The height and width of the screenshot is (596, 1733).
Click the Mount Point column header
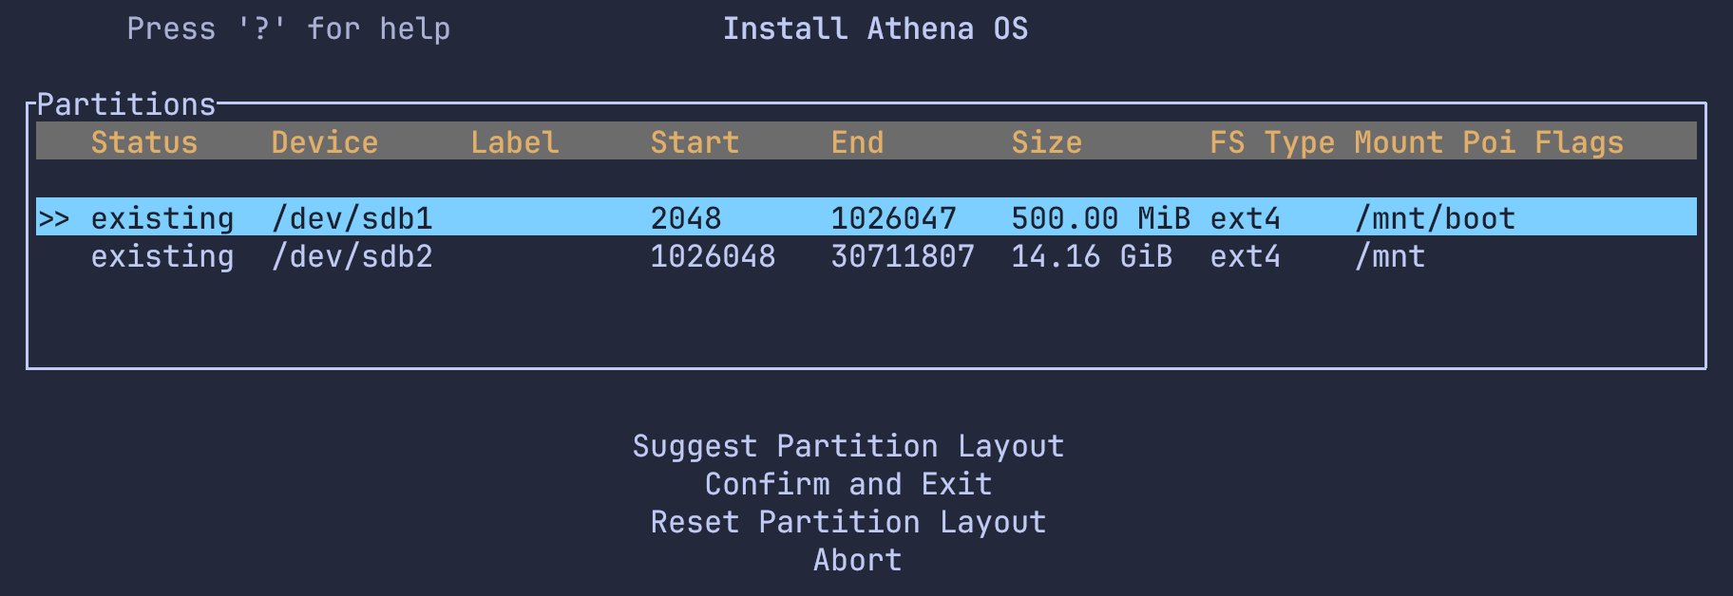pyautogui.click(x=1434, y=142)
